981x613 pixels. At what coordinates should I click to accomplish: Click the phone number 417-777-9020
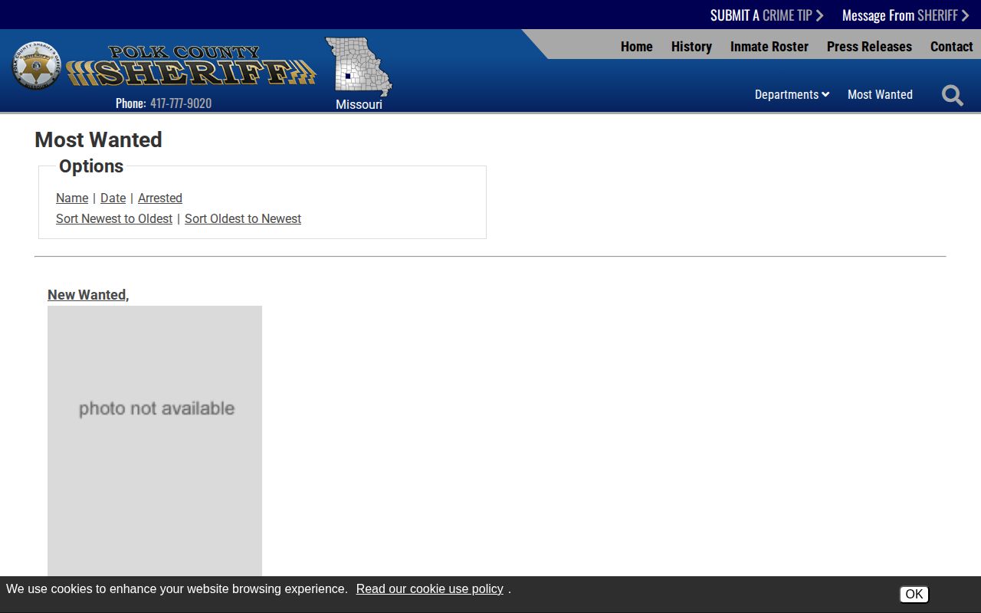(181, 103)
